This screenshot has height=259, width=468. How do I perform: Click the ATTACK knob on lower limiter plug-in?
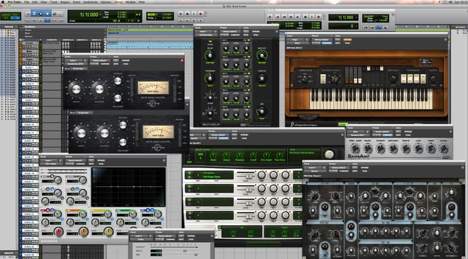(123, 125)
